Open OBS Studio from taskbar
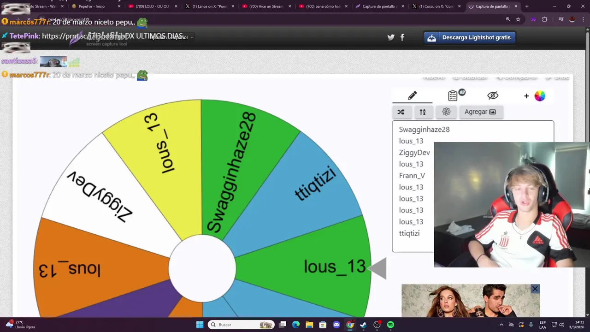This screenshot has width=590, height=332. pos(377,325)
